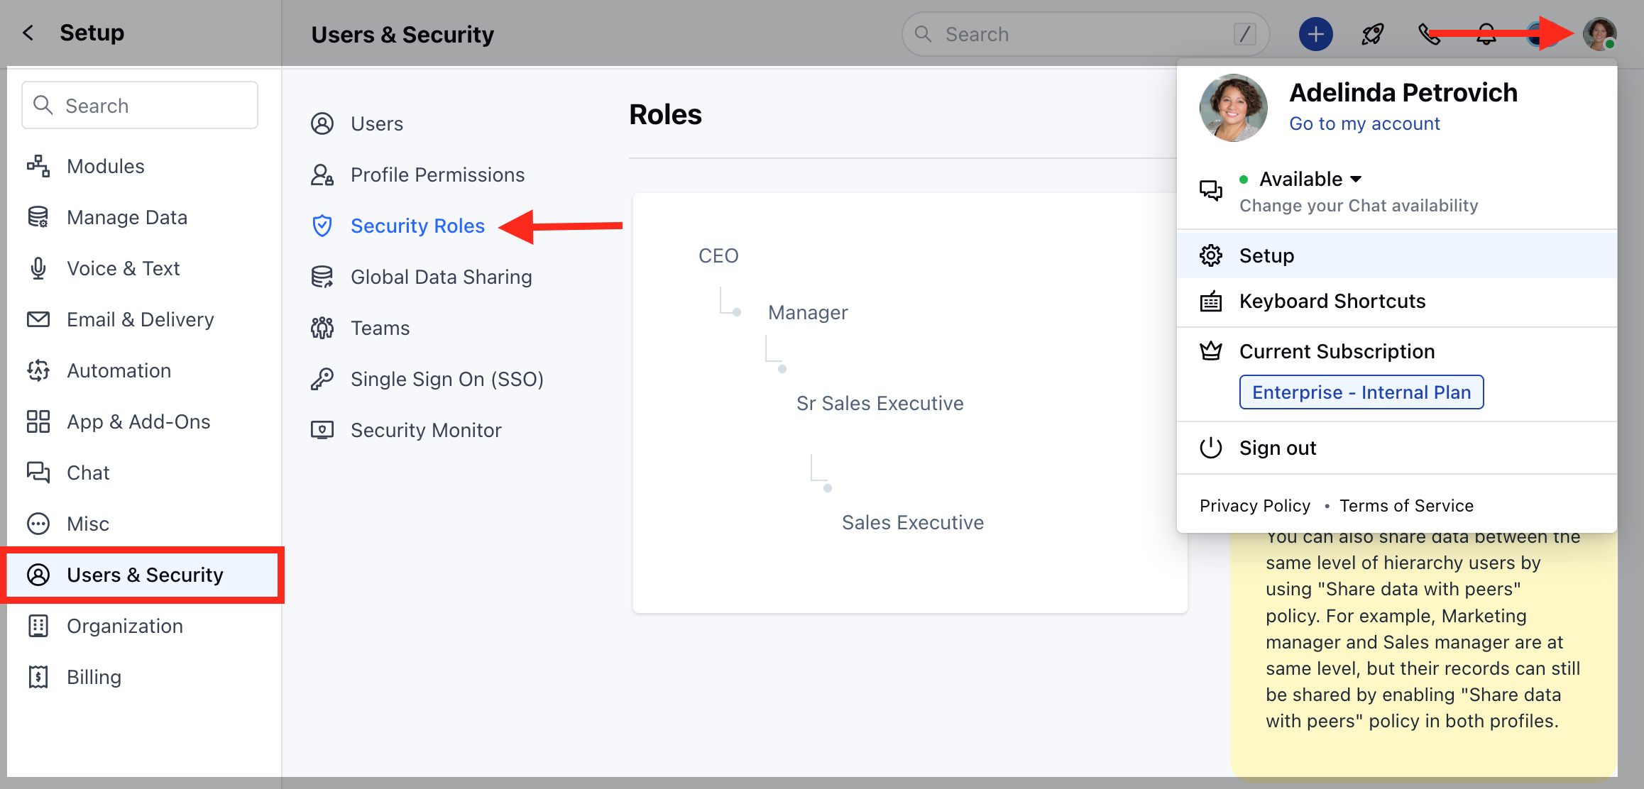Screen dimensions: 1644x789
Task: Select the Manager role in hierarchy
Action: click(808, 312)
